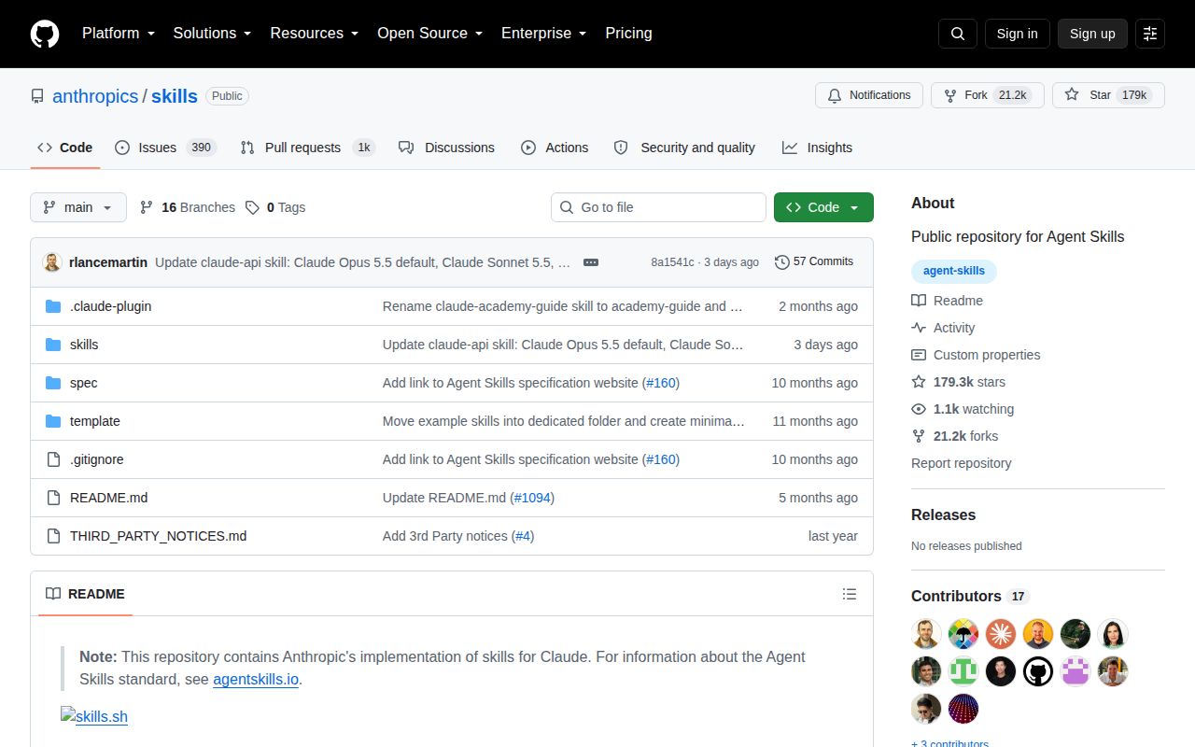
Task: Expand the Platform navigation menu
Action: [119, 34]
